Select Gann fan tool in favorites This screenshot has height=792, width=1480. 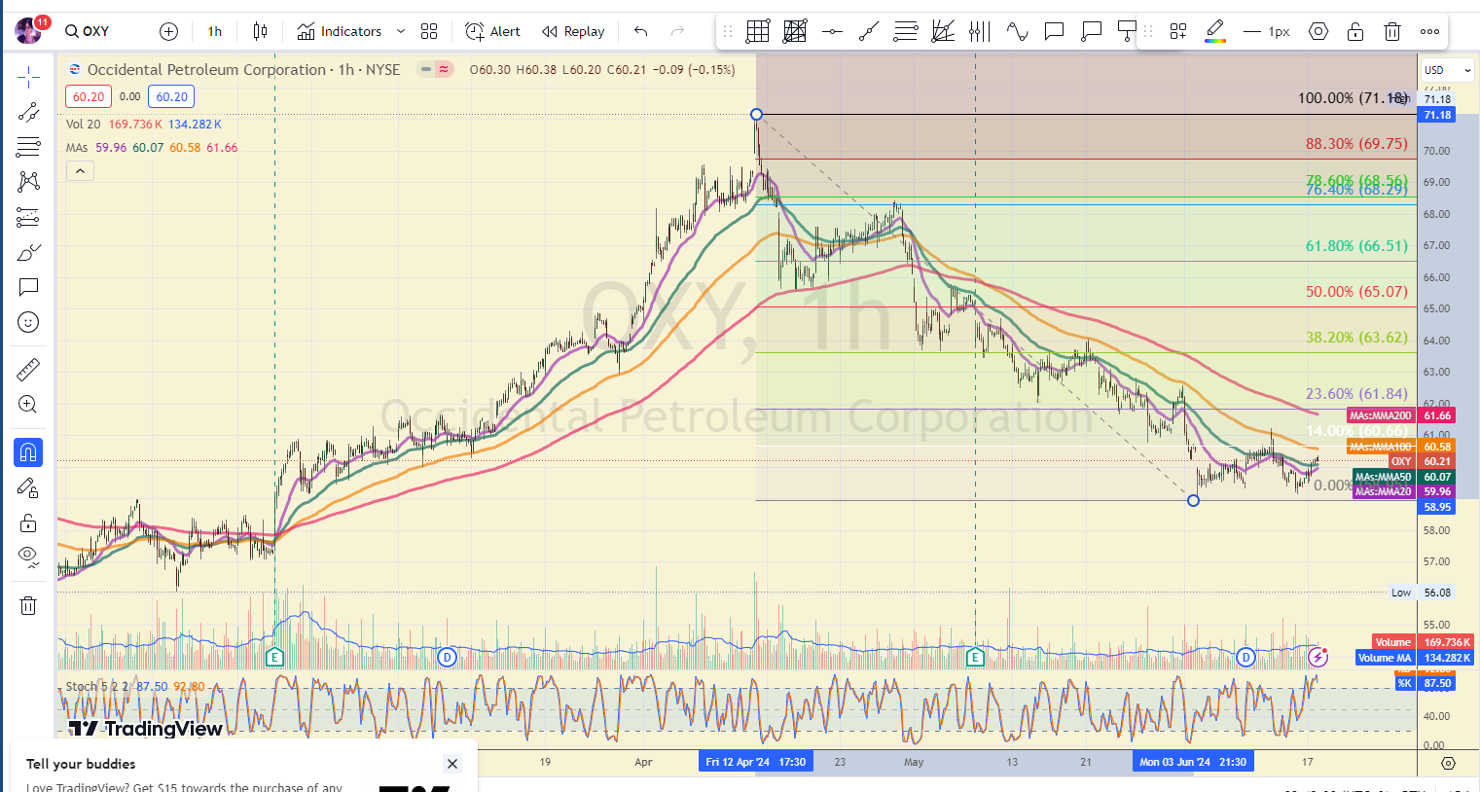pyautogui.click(x=943, y=31)
